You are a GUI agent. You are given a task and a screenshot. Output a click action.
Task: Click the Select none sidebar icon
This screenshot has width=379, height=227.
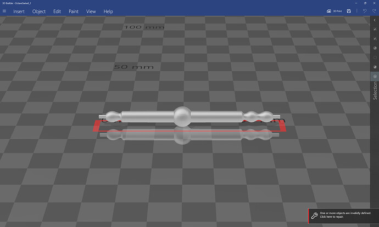(x=375, y=38)
